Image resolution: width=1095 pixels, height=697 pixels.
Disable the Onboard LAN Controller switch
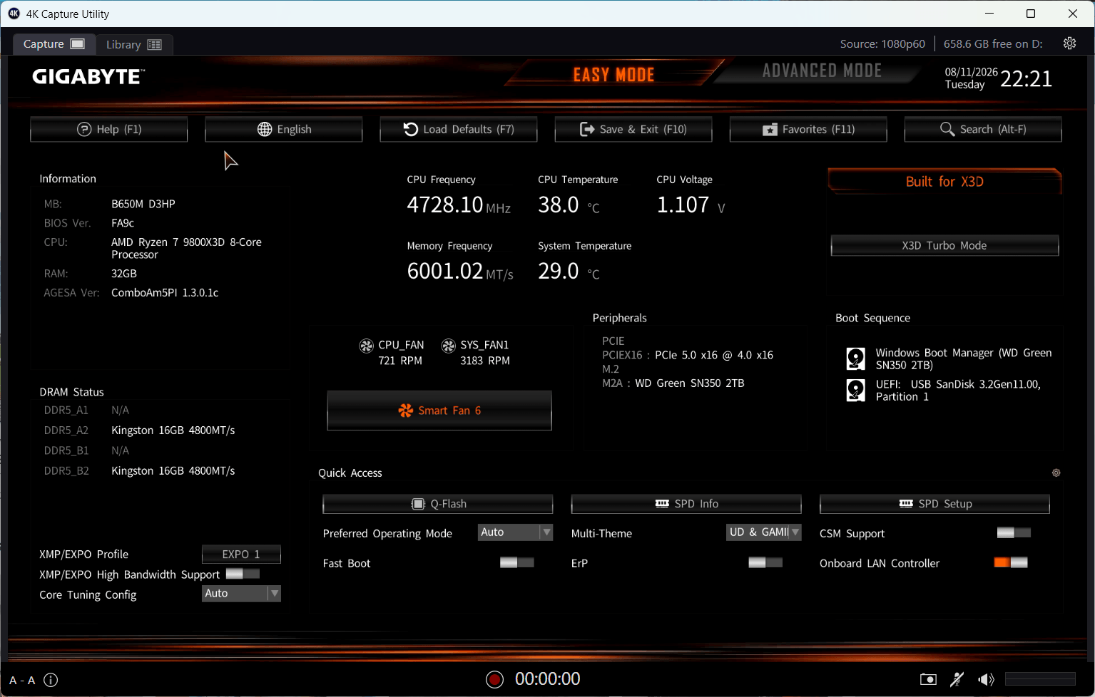(1011, 563)
